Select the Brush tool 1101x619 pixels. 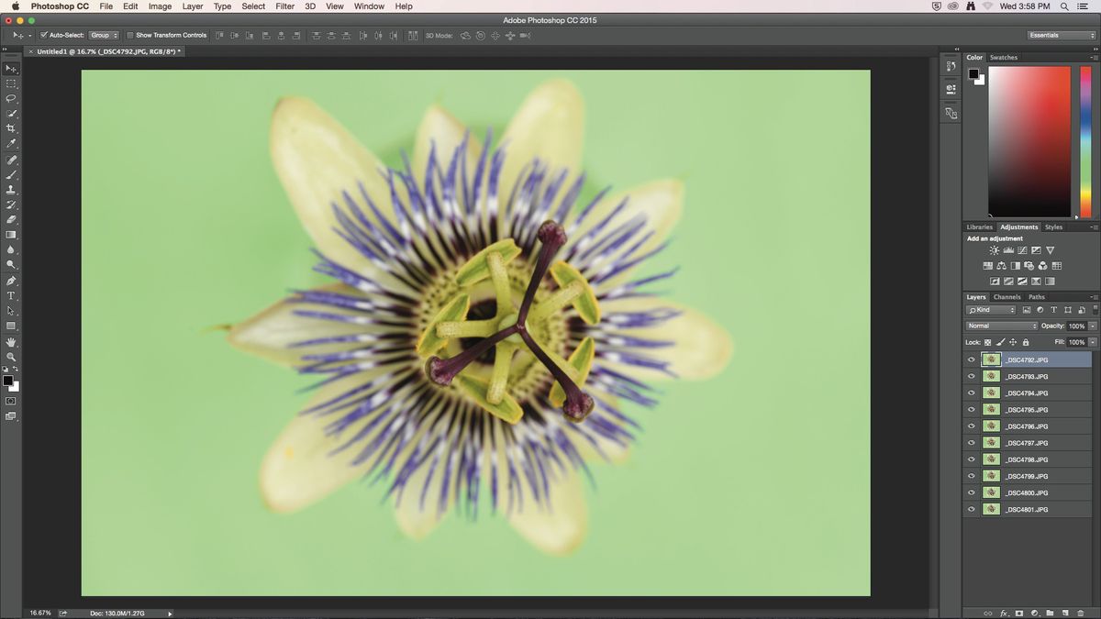[x=11, y=175]
